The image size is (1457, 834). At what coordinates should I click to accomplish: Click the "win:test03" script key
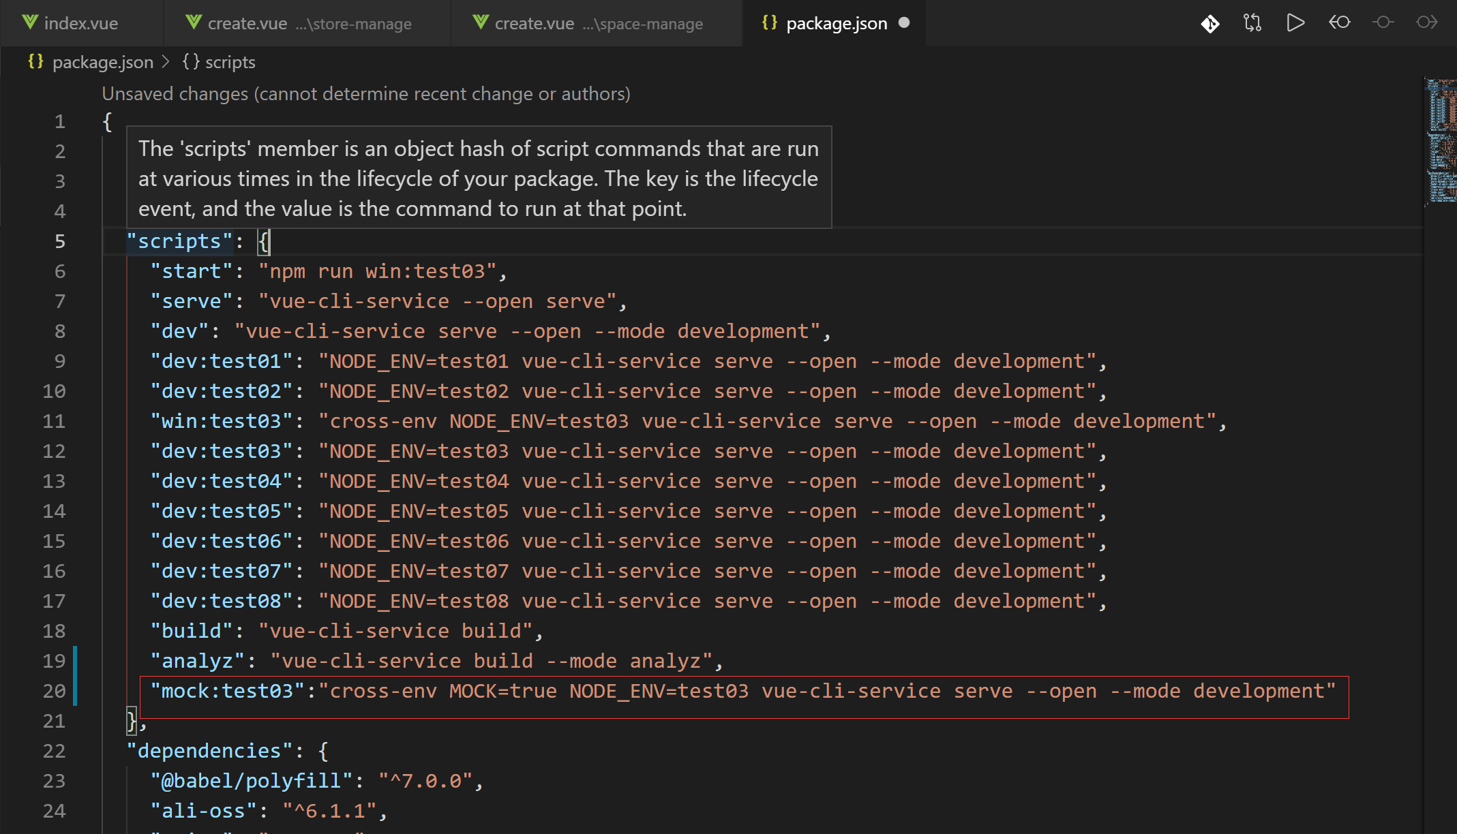[222, 421]
